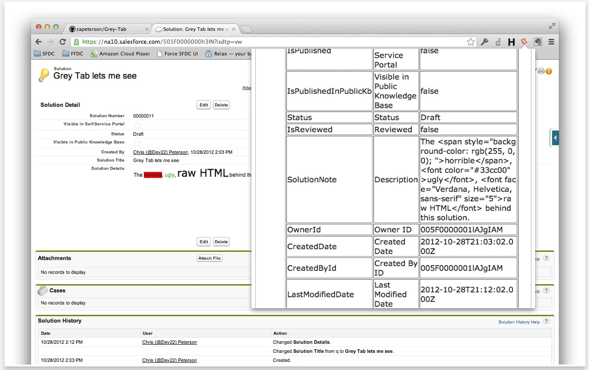This screenshot has height=370, width=589.
Task: Toggle fullscreen with the window expand arrows
Action: pyautogui.click(x=552, y=26)
